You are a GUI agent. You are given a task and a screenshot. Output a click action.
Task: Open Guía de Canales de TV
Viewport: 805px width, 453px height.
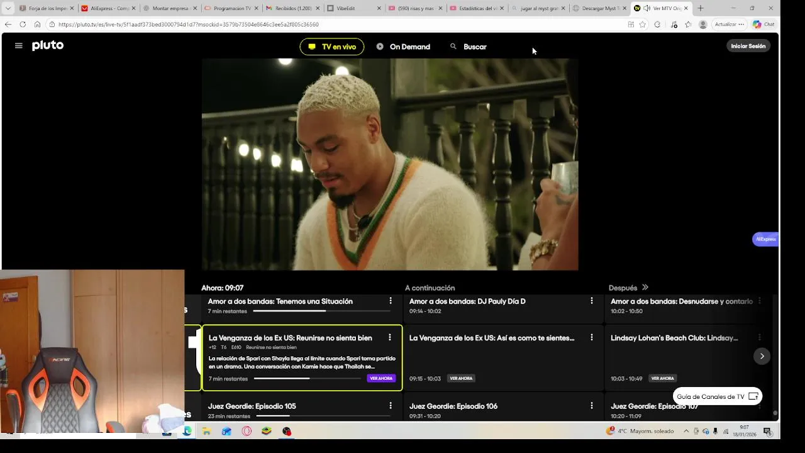pyautogui.click(x=718, y=396)
